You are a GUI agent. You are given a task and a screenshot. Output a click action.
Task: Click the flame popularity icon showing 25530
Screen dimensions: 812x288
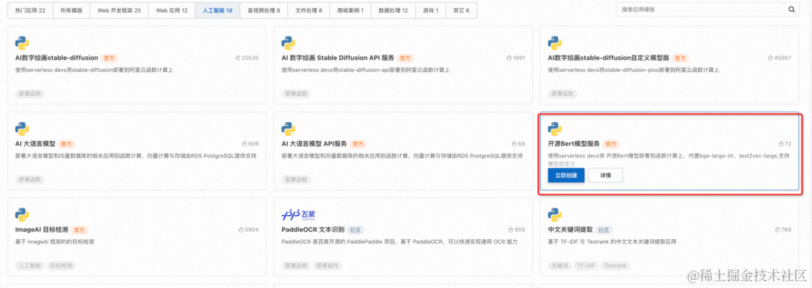(238, 58)
